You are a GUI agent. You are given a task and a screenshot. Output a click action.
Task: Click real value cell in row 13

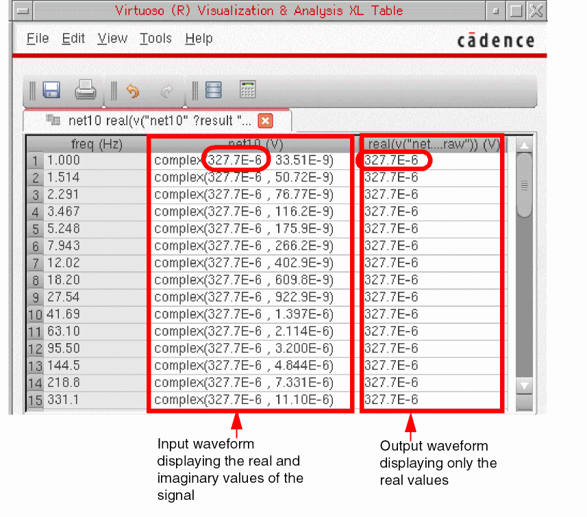(433, 366)
